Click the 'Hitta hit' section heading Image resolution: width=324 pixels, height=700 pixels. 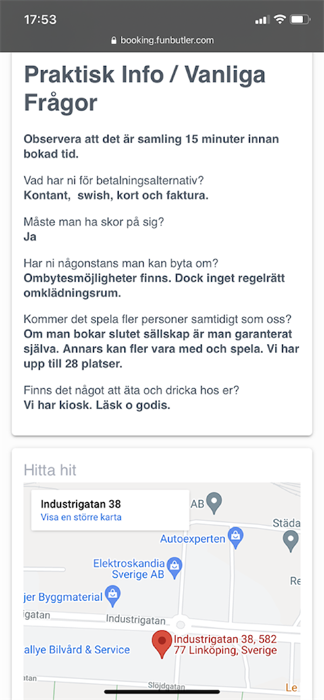click(x=50, y=470)
